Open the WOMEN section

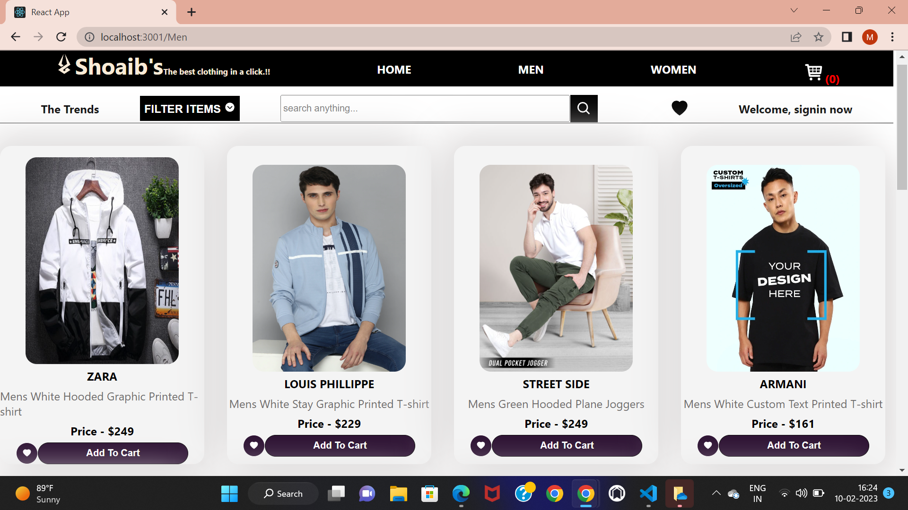(x=673, y=69)
